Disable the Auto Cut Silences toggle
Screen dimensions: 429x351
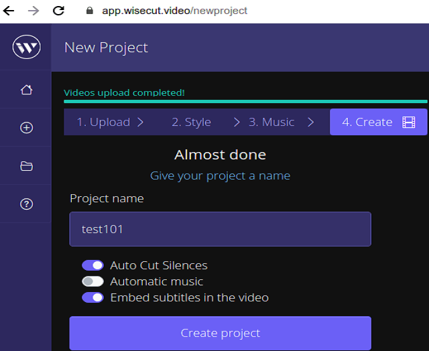pos(93,265)
